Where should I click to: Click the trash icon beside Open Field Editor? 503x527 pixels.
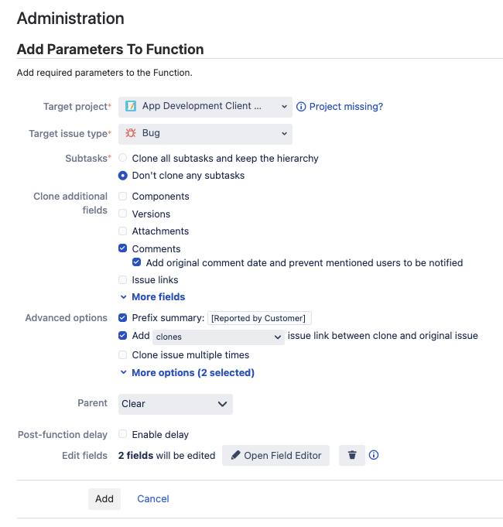pos(352,456)
